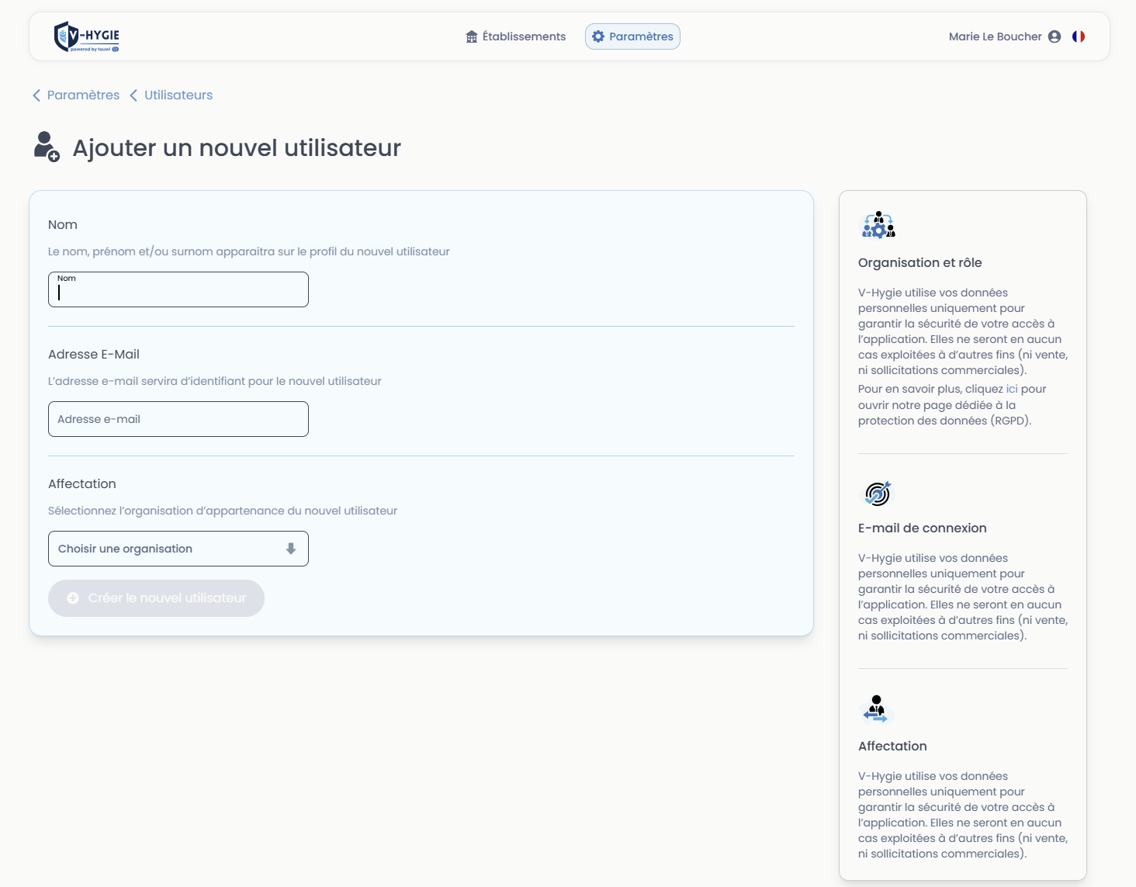This screenshot has height=887, width=1136.
Task: Navigate to Utilisateurs breadcrumb link
Action: tap(178, 95)
